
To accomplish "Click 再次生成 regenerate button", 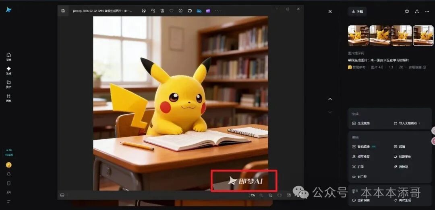I will (402, 200).
